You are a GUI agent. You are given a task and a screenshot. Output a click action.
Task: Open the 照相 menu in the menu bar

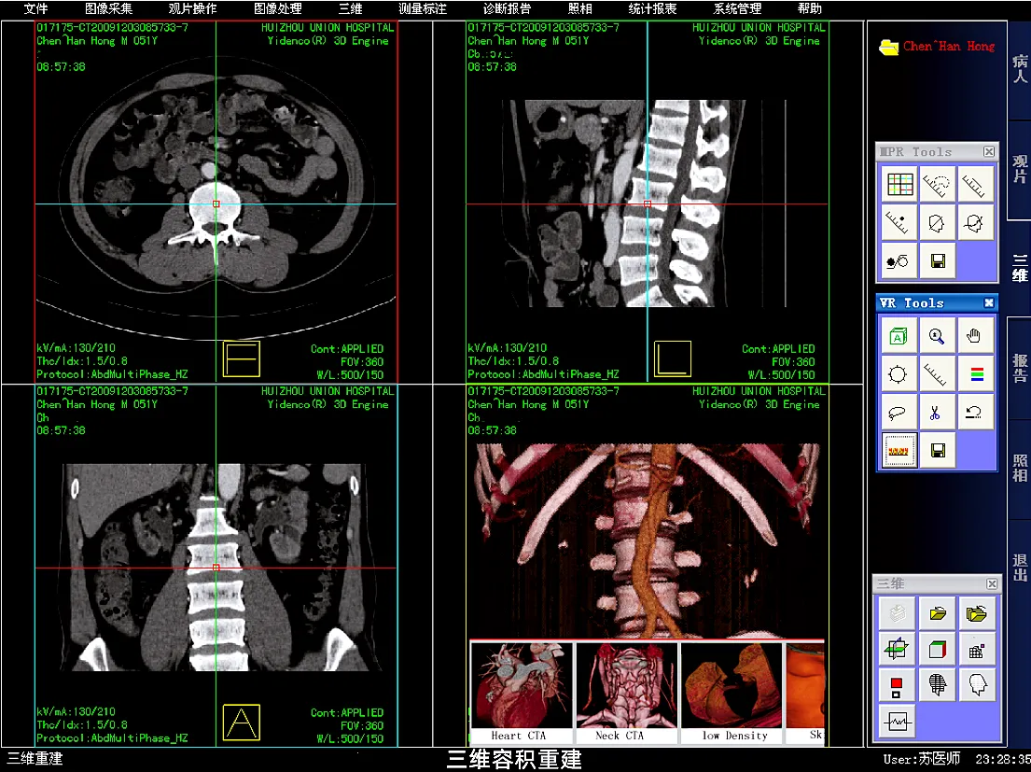coord(580,8)
